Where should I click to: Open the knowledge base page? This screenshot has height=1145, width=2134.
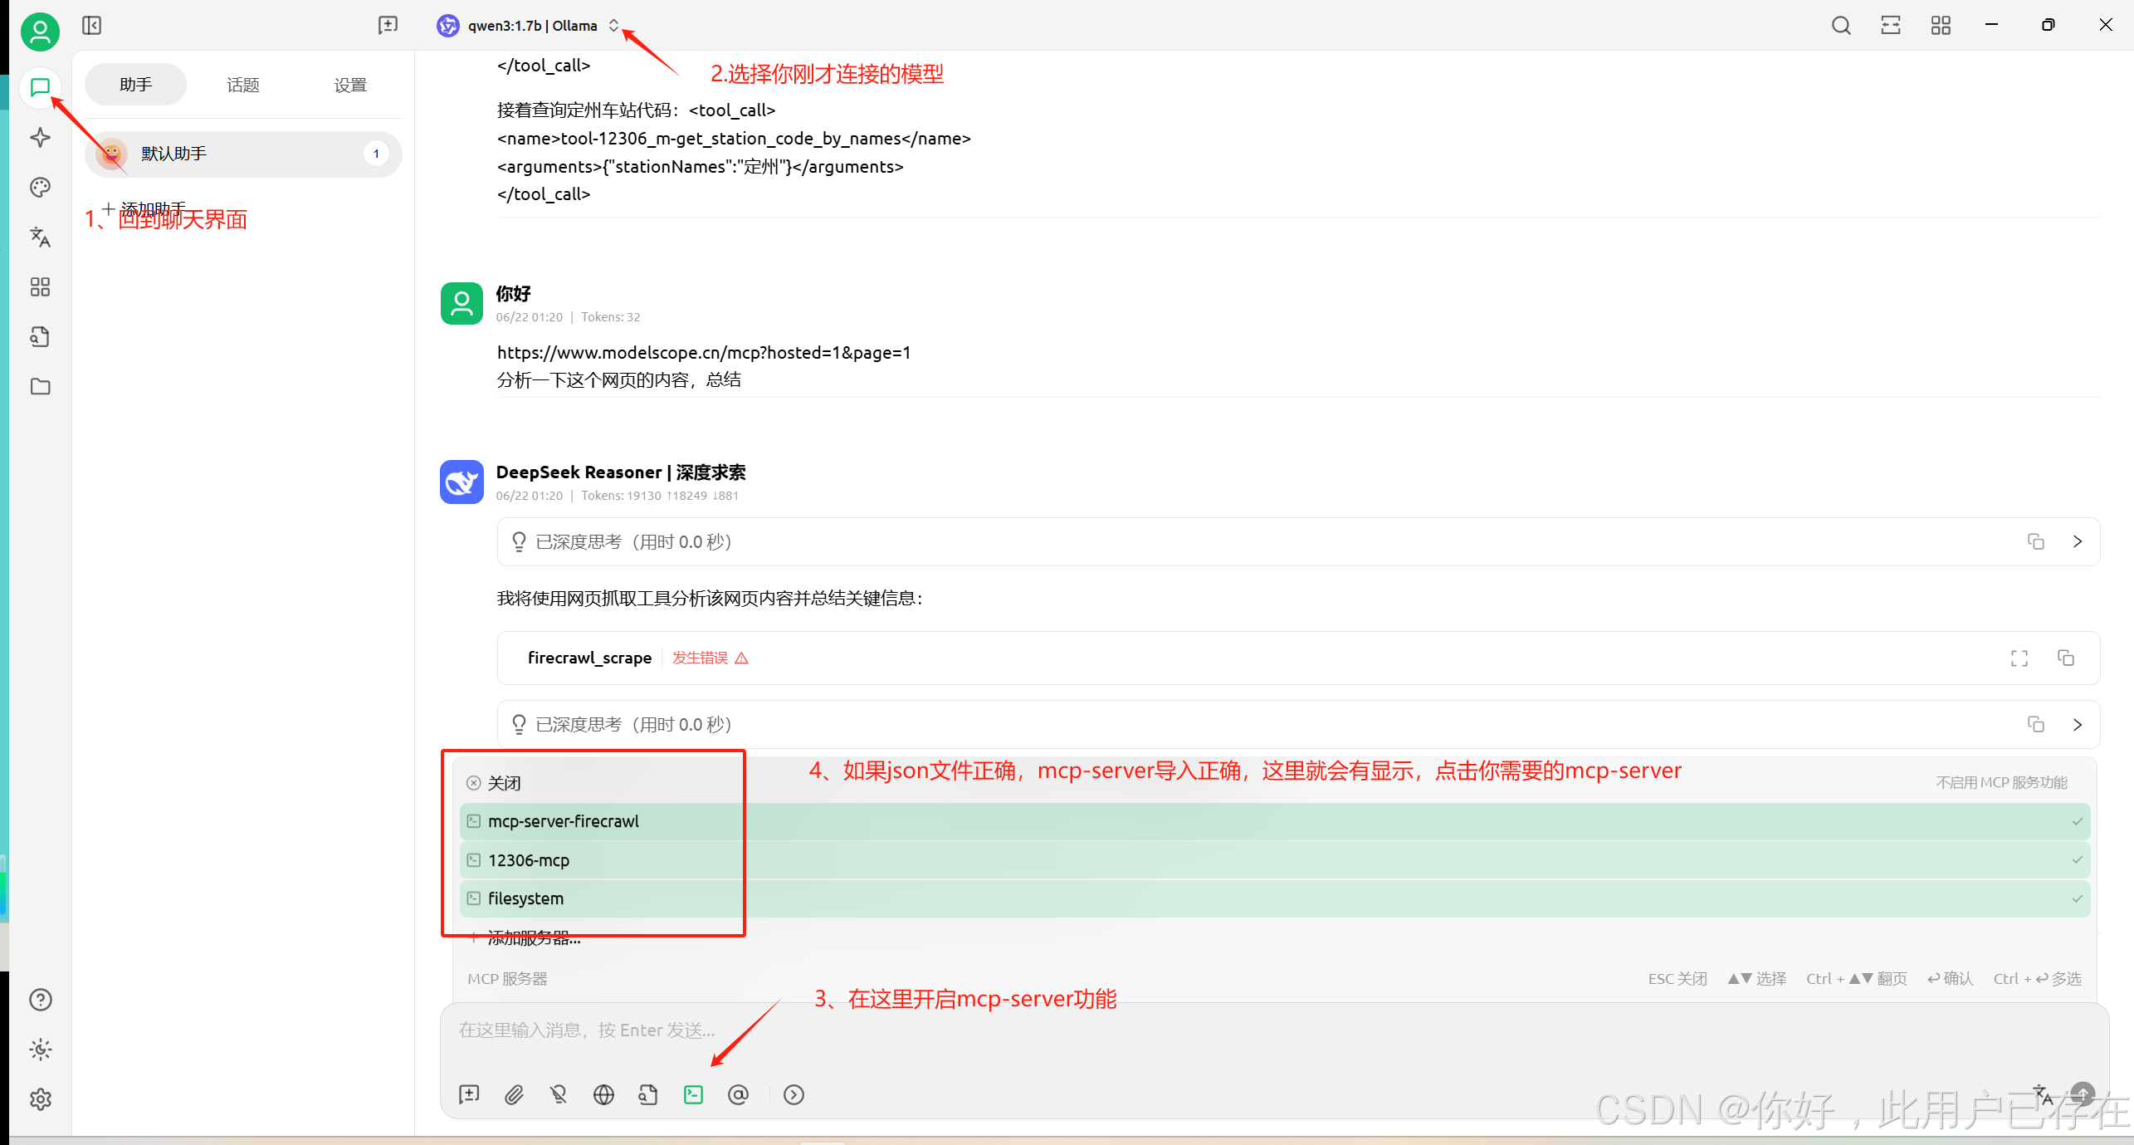coord(40,336)
